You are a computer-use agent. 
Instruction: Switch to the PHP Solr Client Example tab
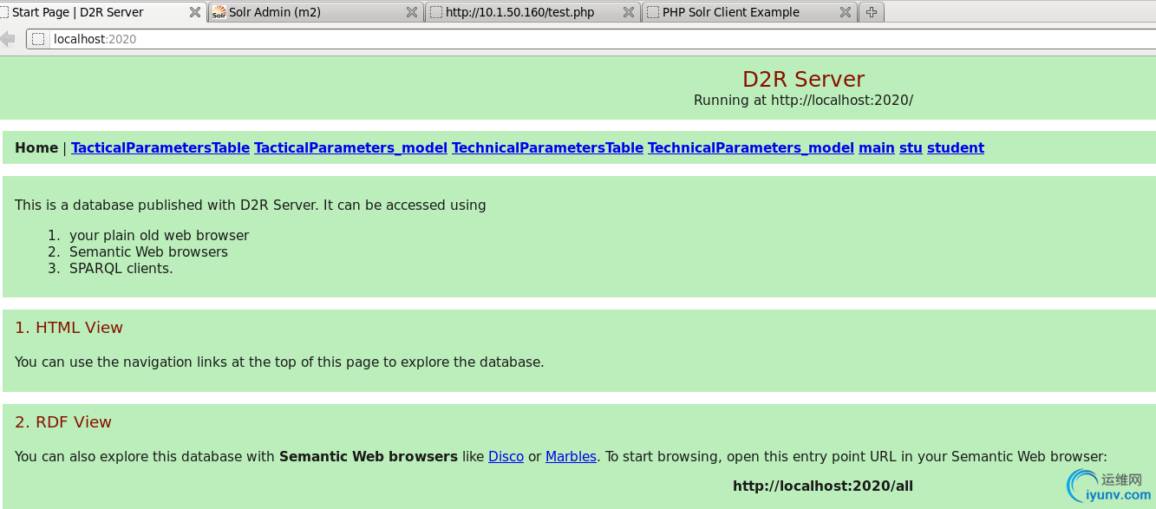[749, 12]
